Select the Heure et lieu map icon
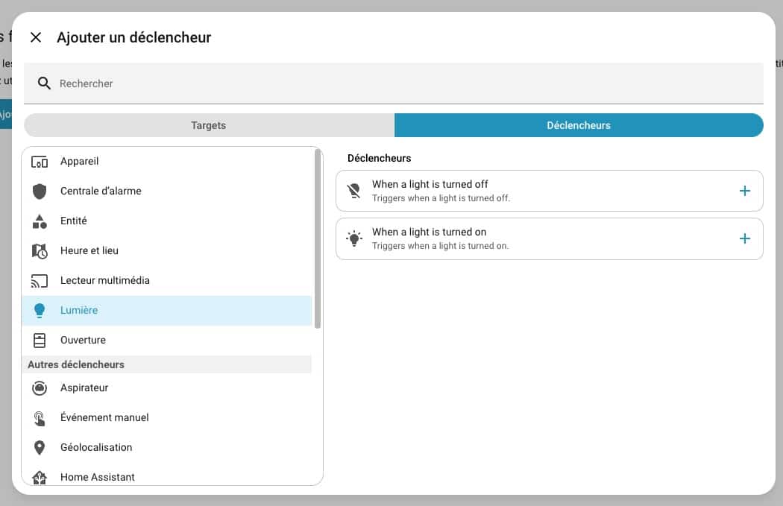This screenshot has height=506, width=783. [x=40, y=251]
